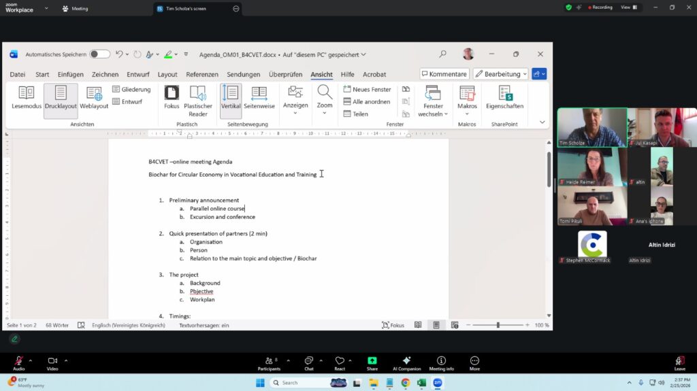Viewport: 697px width, 391px height.
Task: Open the Zoom Chat panel
Action: [308, 364]
